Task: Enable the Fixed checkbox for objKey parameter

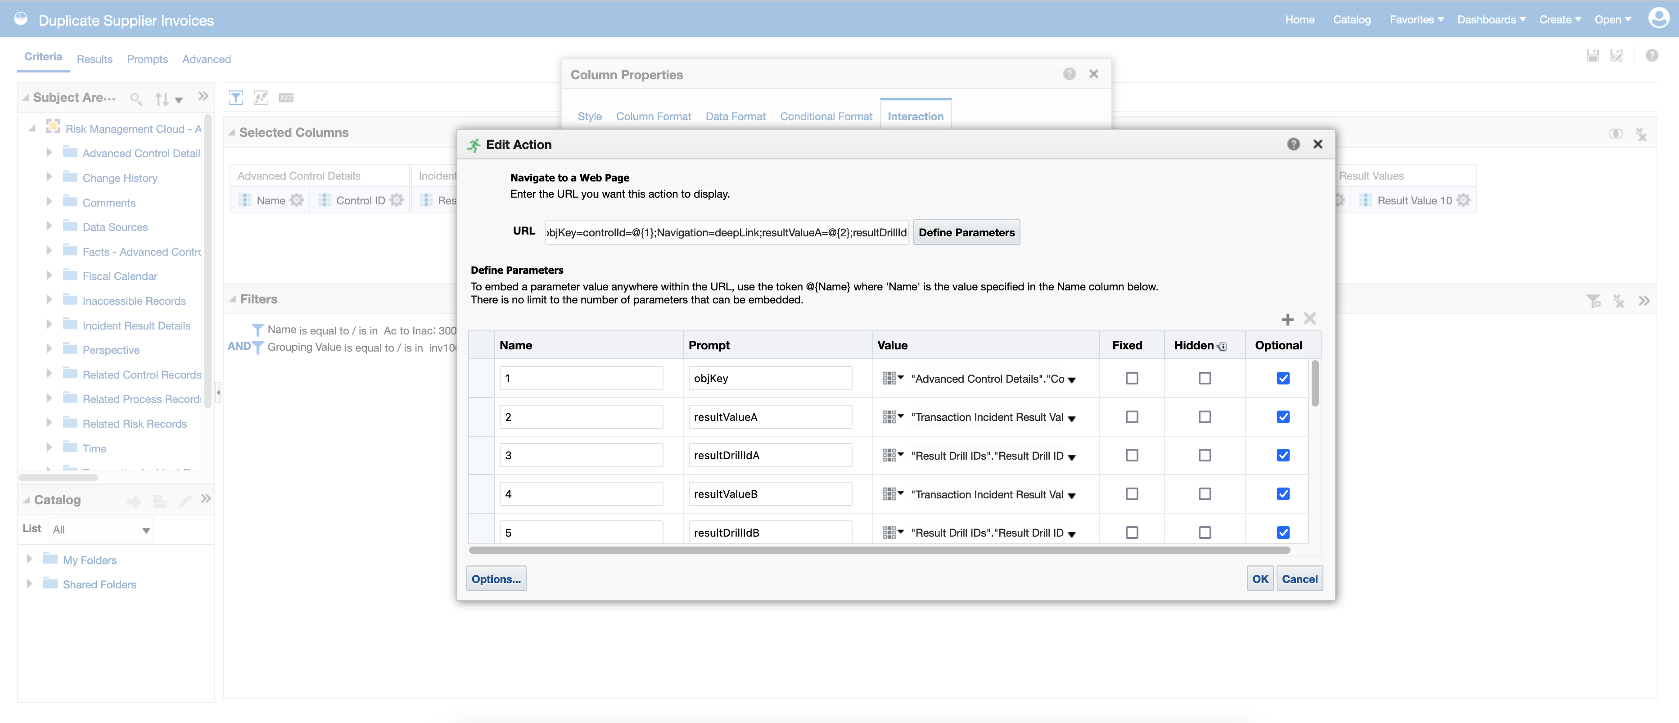Action: click(1132, 378)
